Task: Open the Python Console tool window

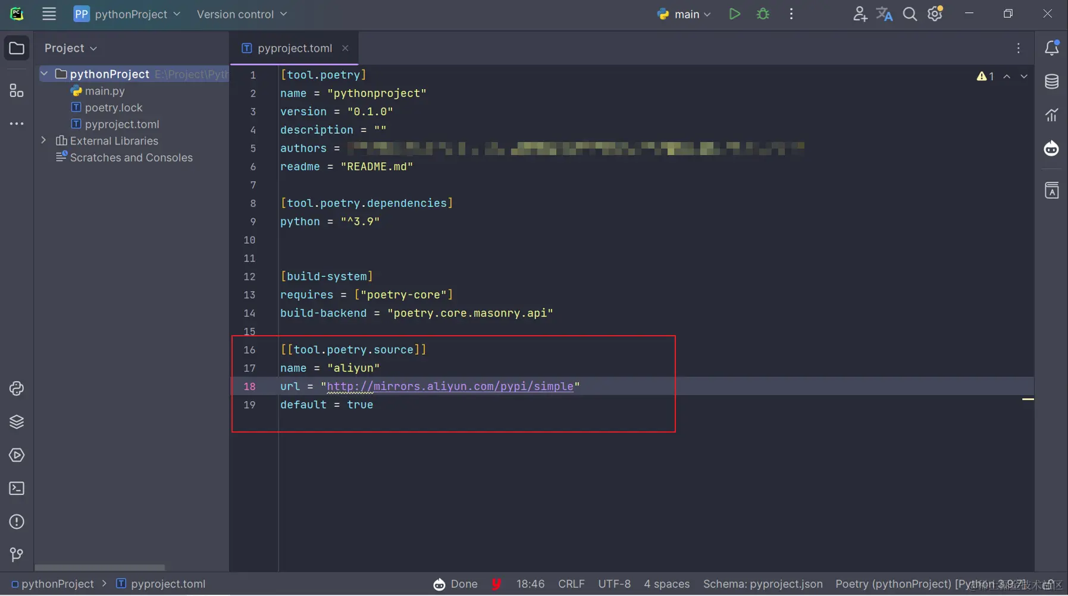Action: coord(17,389)
